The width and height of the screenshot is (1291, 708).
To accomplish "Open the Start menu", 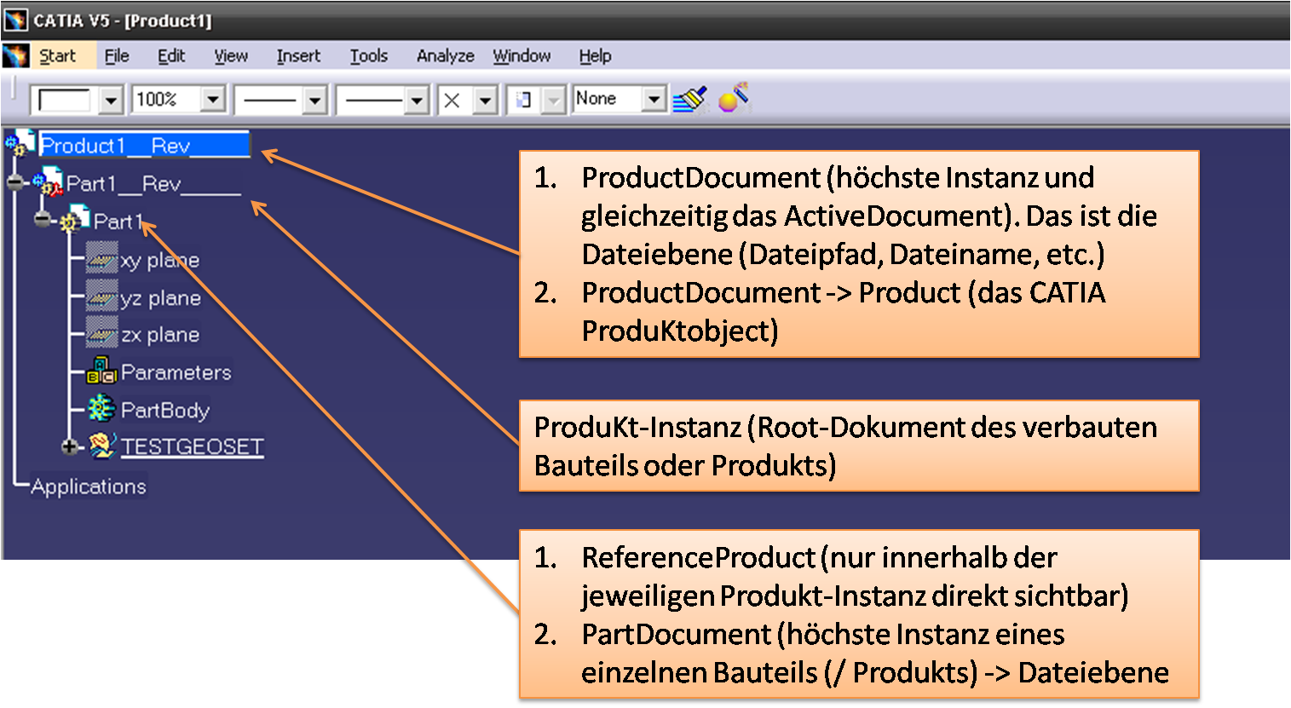I will [x=57, y=56].
